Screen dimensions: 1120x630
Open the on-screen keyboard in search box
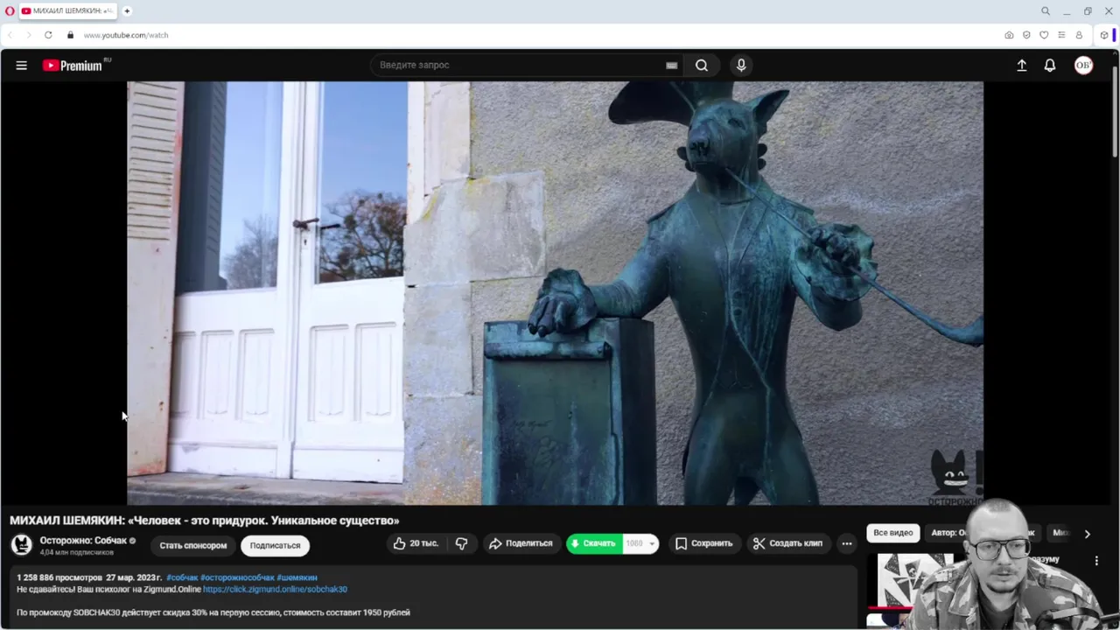pos(671,66)
